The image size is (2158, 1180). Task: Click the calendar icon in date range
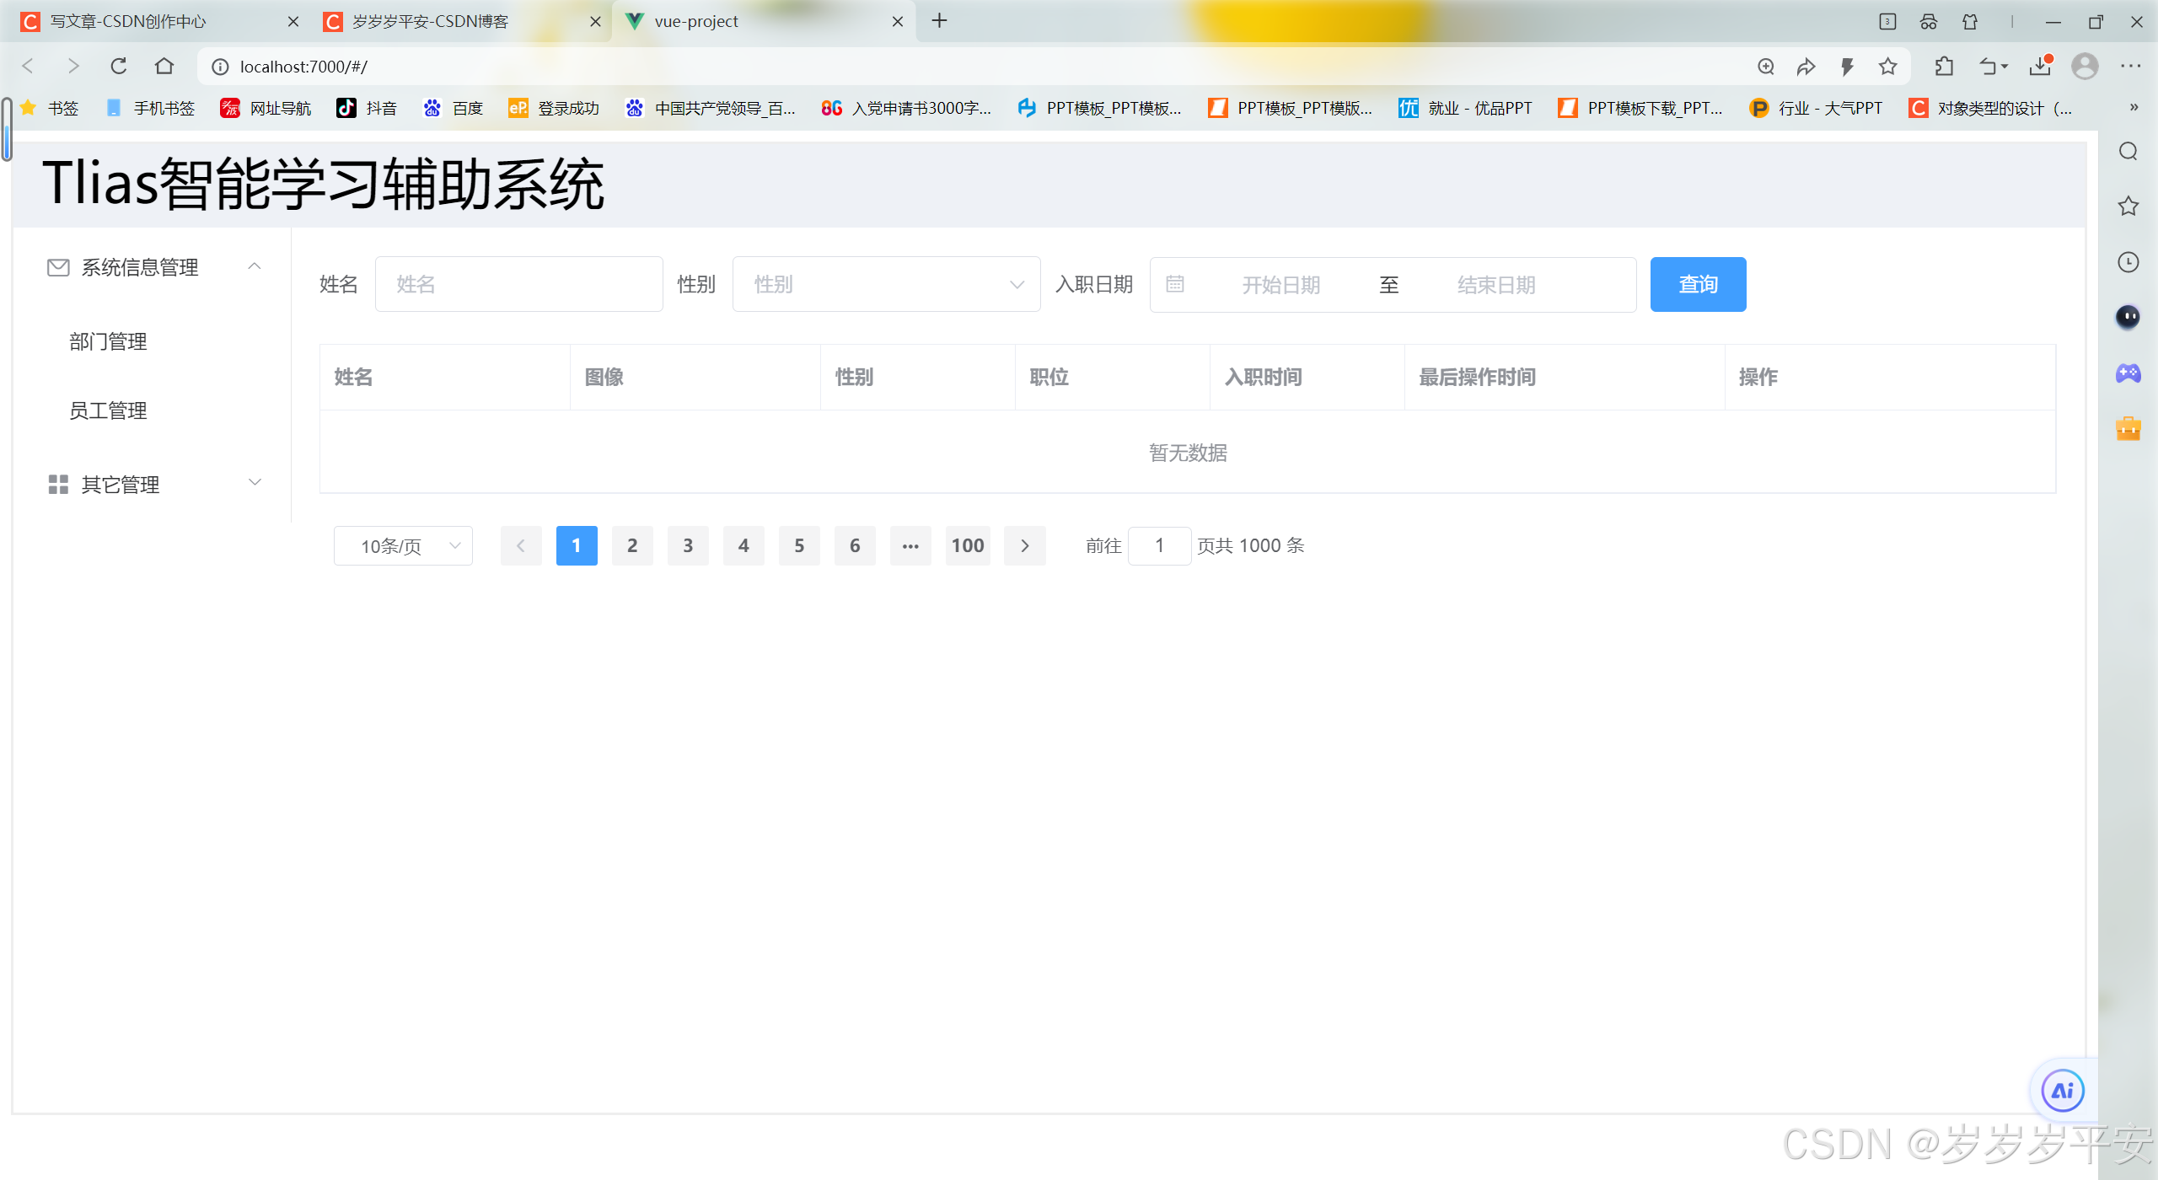(x=1175, y=284)
